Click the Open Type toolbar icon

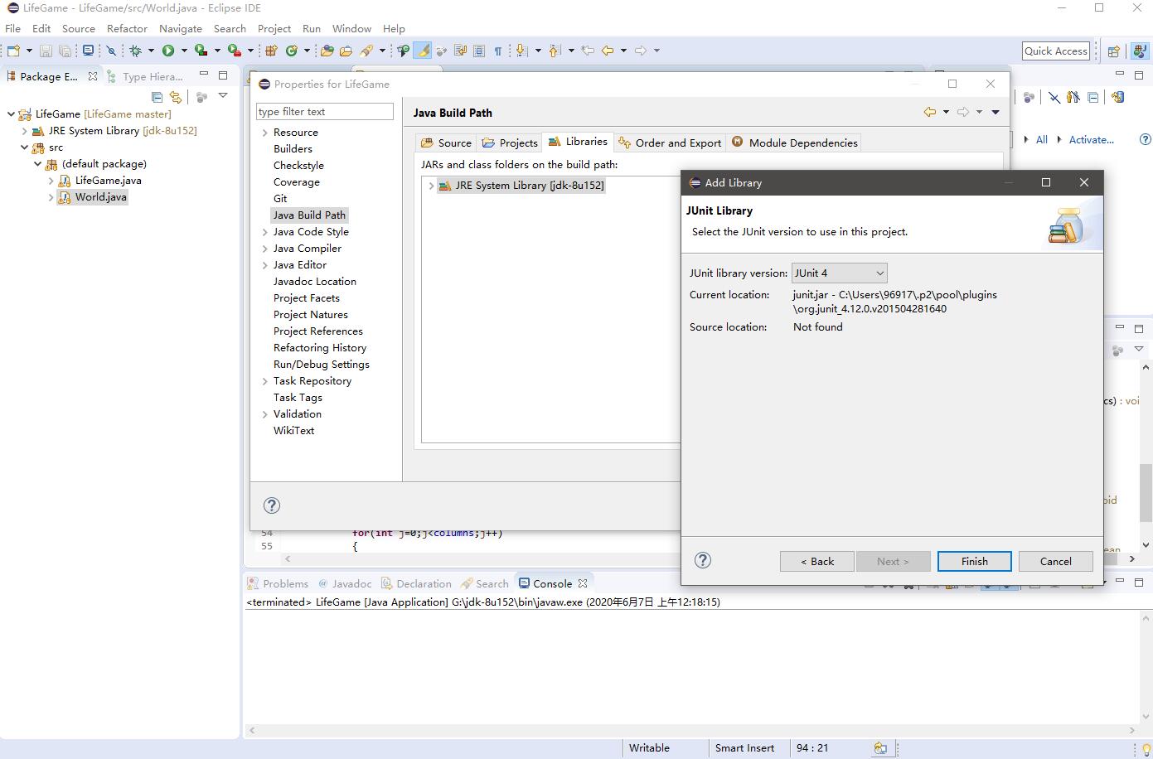327,51
